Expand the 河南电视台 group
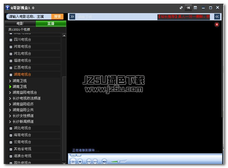 click(11, 47)
